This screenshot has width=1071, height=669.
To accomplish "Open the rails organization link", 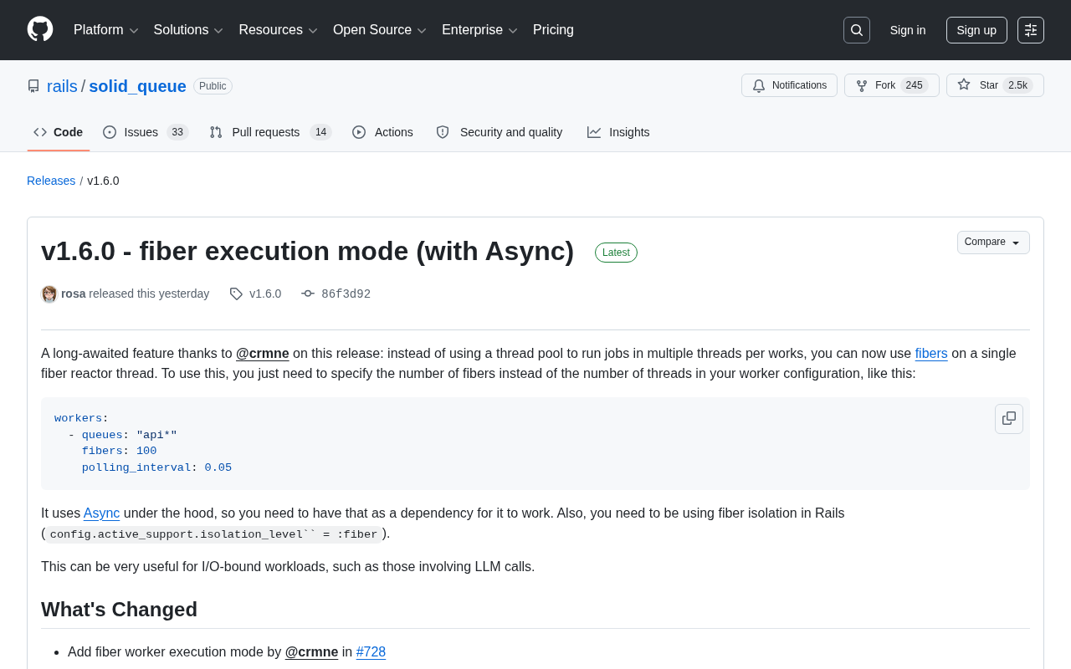I will pos(62,86).
